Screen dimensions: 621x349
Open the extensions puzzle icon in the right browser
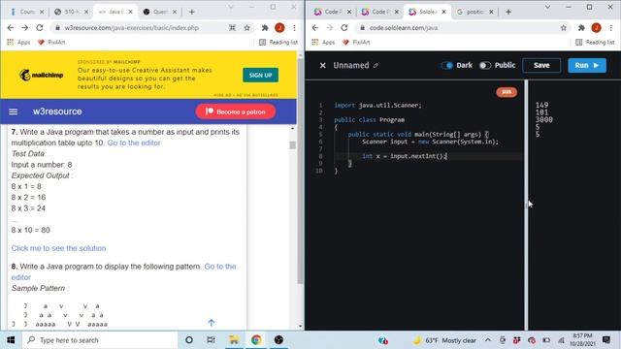[581, 28]
